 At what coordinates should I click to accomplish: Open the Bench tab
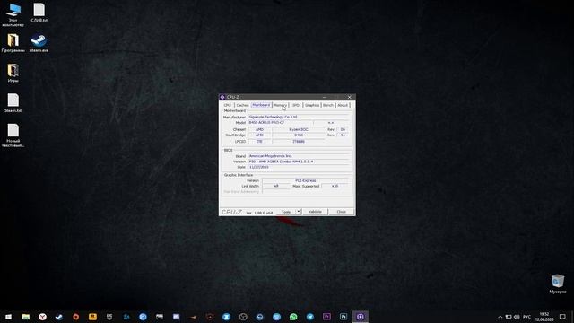coord(328,105)
